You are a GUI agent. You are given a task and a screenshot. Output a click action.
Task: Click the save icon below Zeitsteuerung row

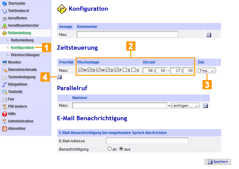[59, 77]
